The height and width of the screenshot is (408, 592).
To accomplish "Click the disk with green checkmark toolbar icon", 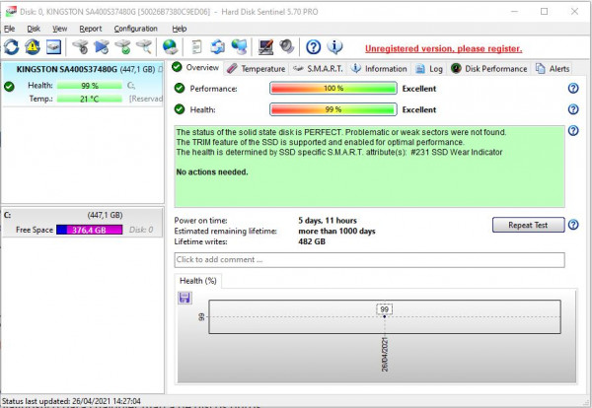I will (x=122, y=46).
